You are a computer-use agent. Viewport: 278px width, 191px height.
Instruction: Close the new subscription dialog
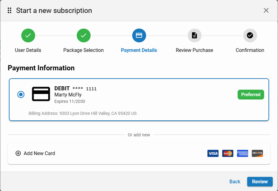(266, 10)
